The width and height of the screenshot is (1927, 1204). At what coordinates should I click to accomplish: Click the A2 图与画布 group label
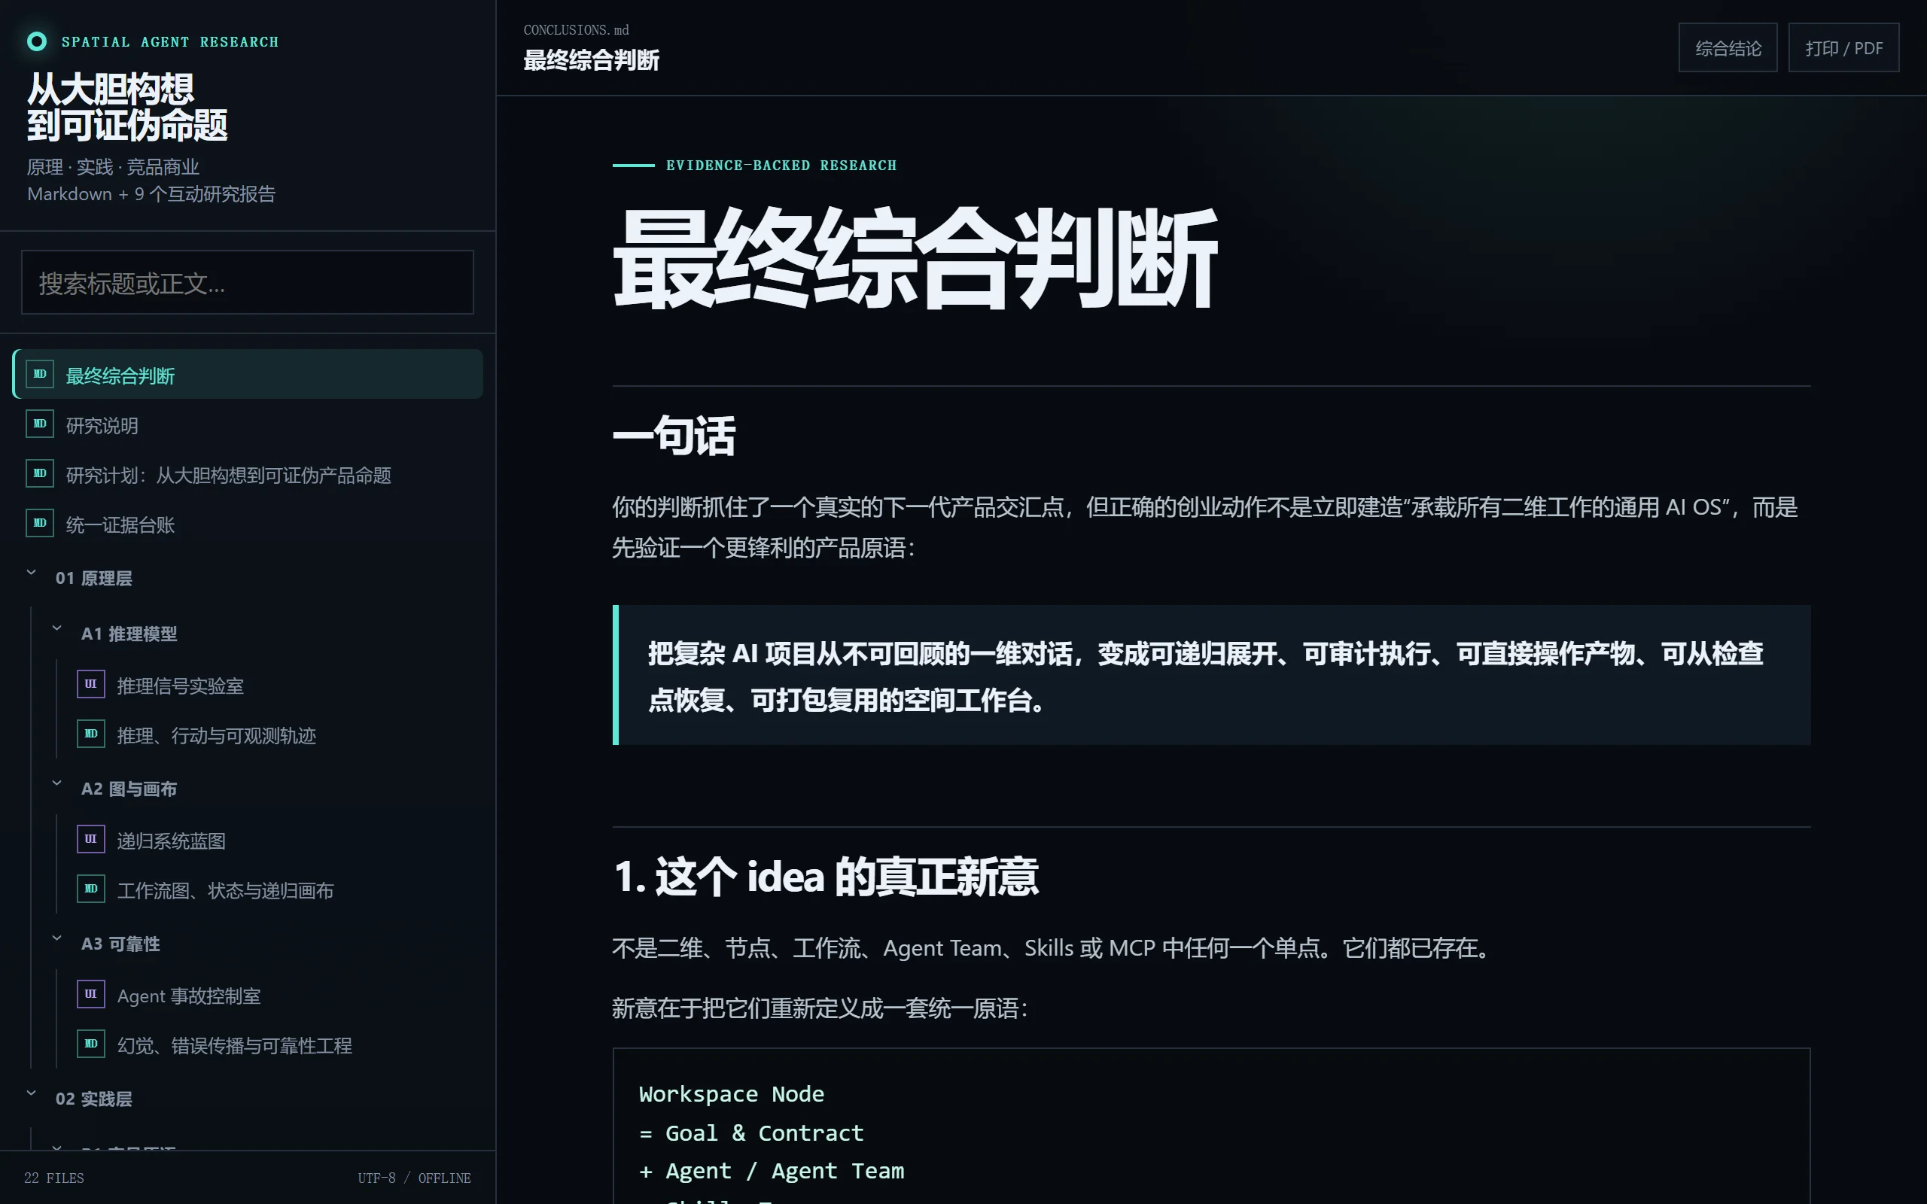(x=129, y=789)
